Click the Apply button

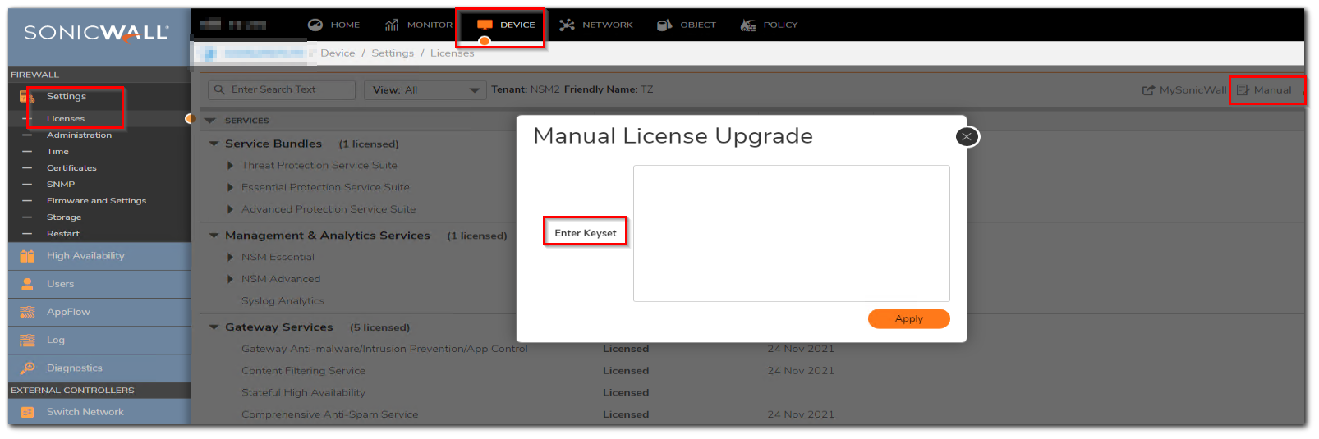tap(908, 319)
